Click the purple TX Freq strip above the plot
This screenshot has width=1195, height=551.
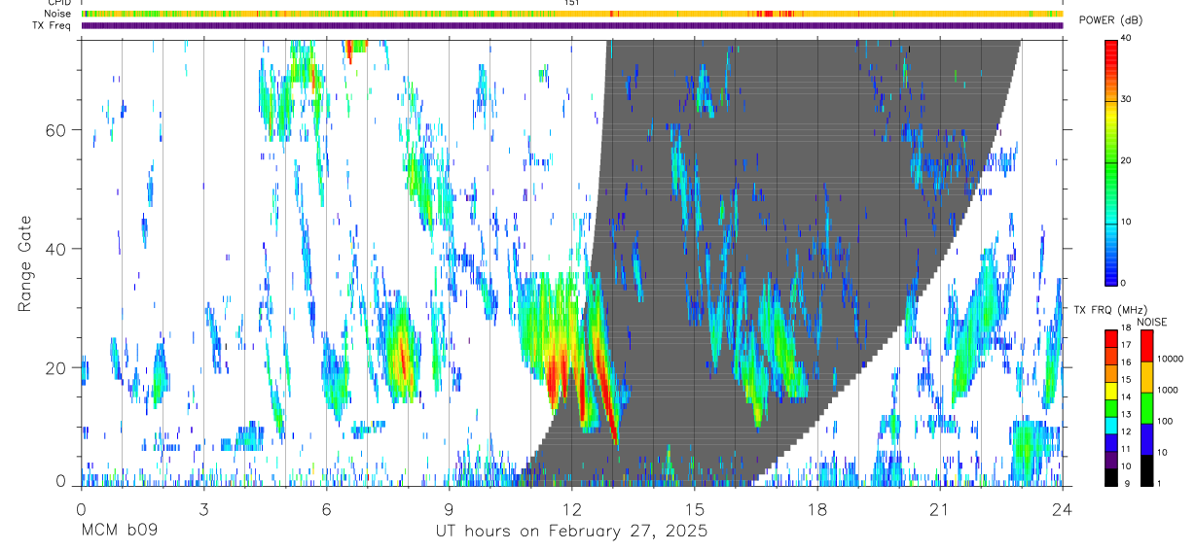571,25
